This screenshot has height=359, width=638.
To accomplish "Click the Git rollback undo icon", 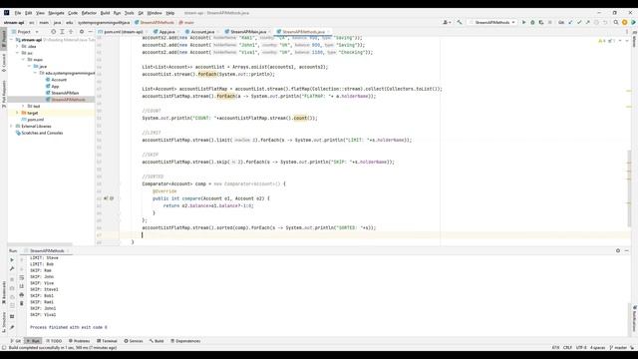I will click(605, 22).
